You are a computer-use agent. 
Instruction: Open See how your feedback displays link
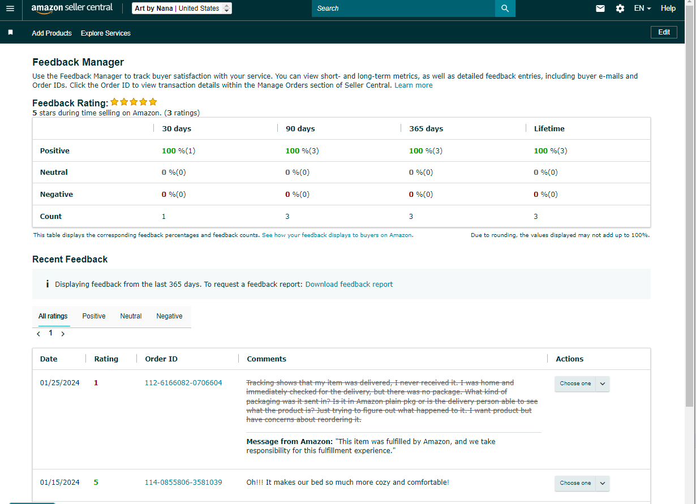point(337,235)
